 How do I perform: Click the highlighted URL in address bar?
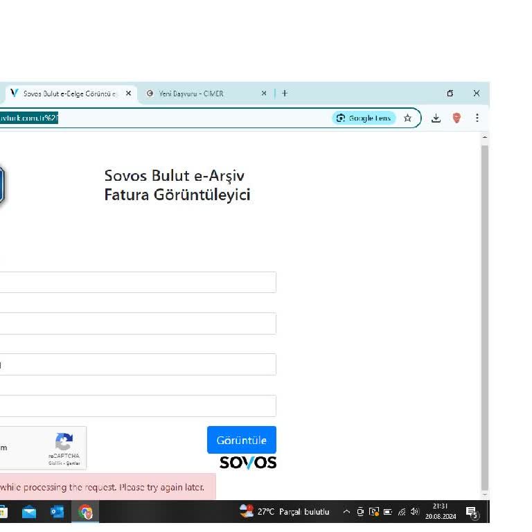tap(29, 118)
